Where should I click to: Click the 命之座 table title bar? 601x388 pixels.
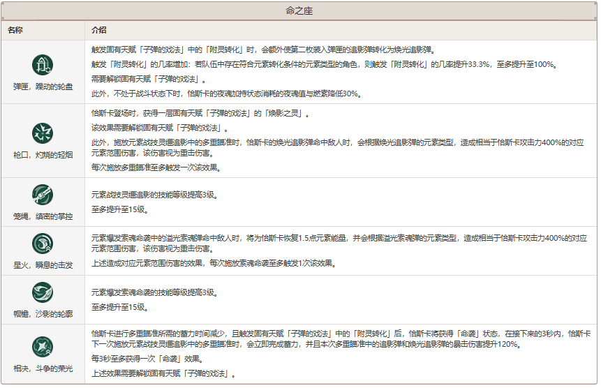coord(299,12)
